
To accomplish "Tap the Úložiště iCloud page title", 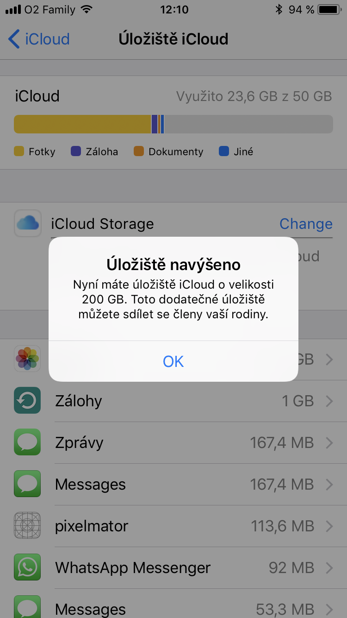I will [x=173, y=39].
